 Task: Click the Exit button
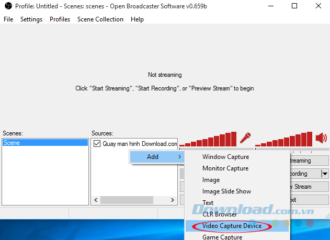pyautogui.click(x=309, y=200)
